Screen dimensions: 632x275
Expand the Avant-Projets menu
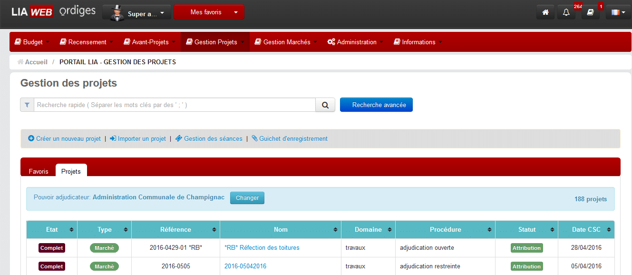coord(149,42)
